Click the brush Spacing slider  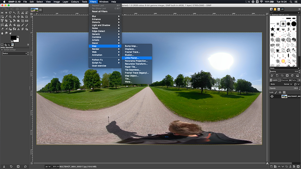click(x=284, y=71)
